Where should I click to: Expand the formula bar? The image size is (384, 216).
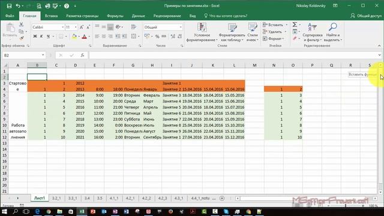[379, 55]
